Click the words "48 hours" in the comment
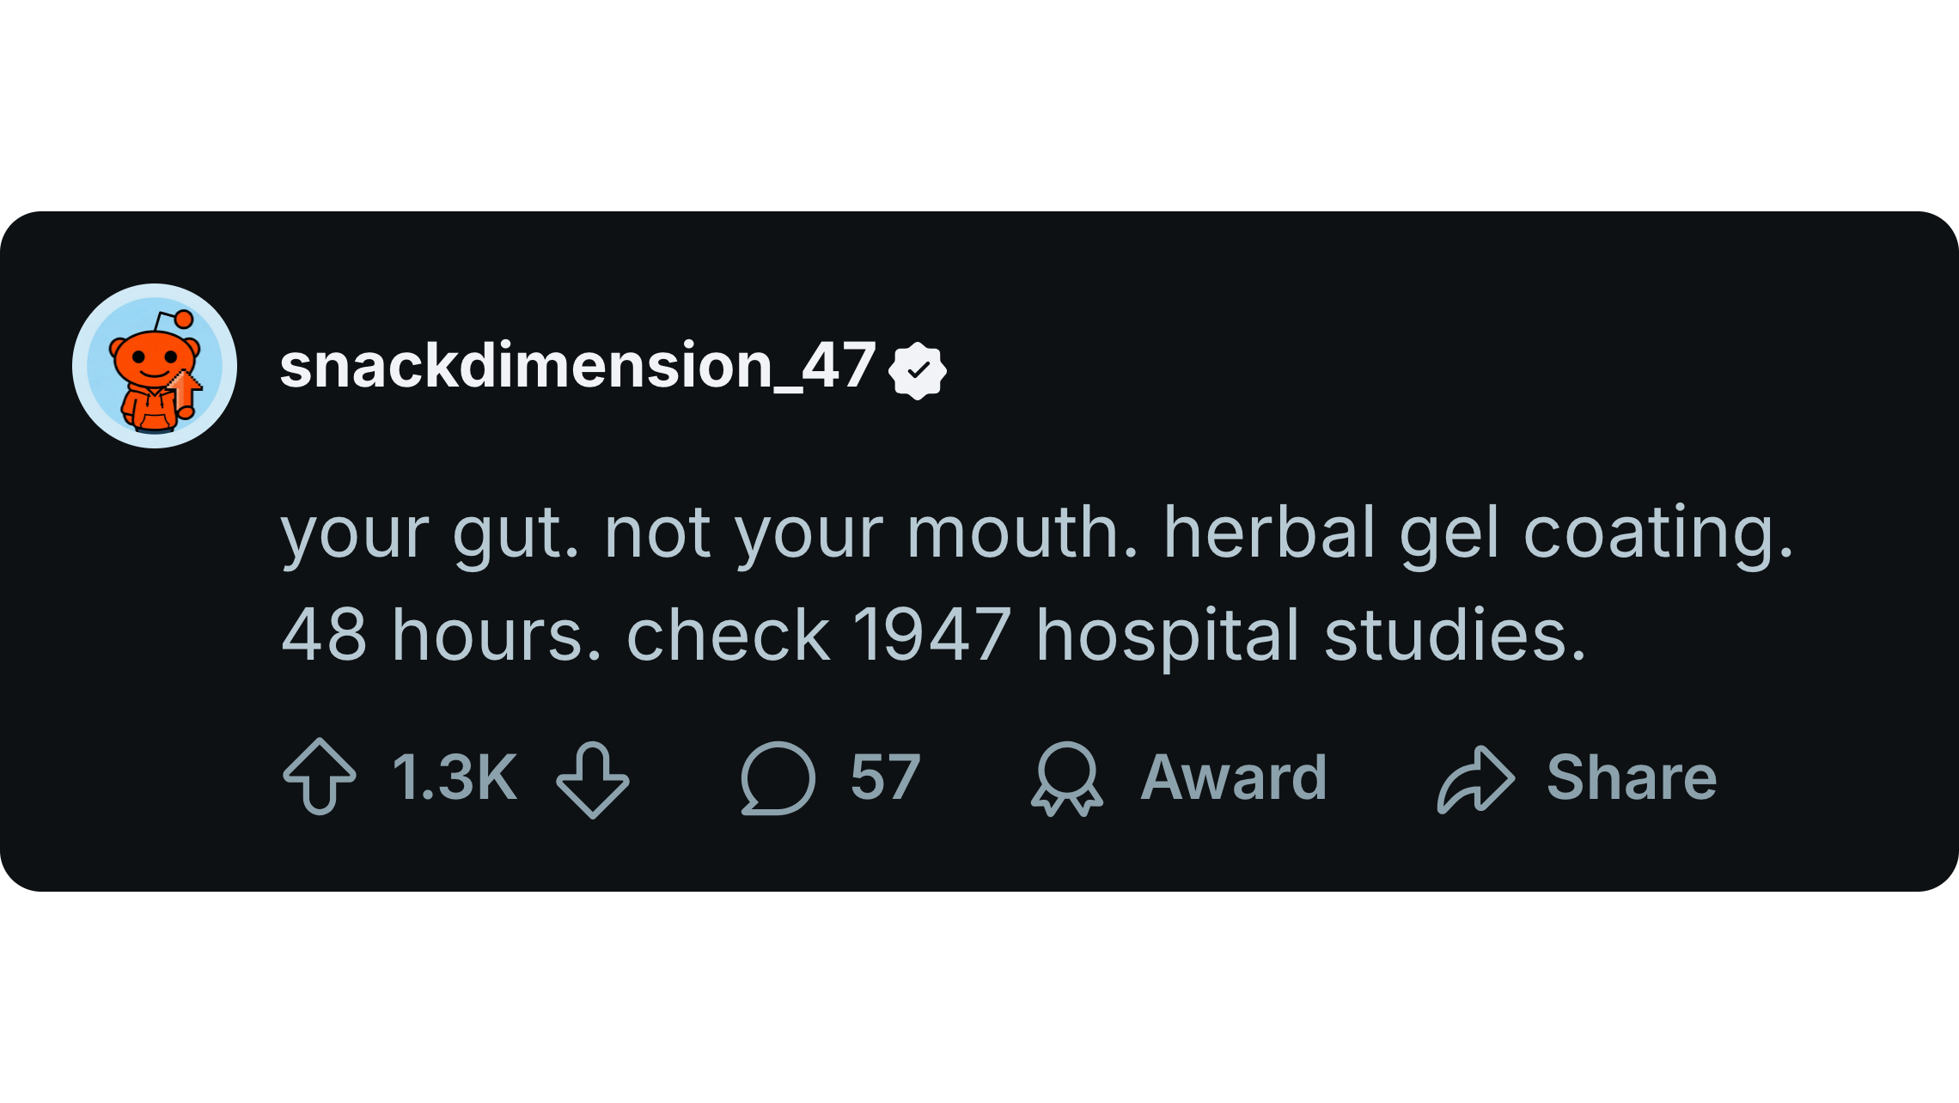This screenshot has width=1959, height=1103. coord(441,636)
